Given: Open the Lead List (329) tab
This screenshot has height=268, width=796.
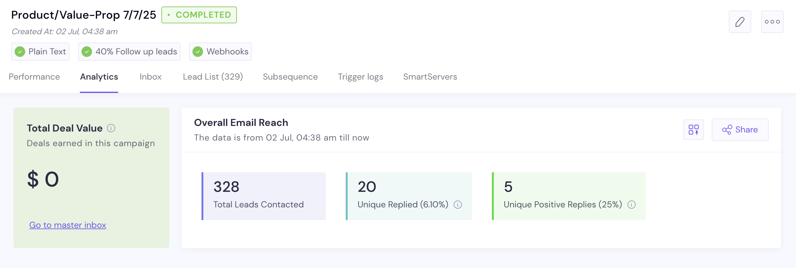Looking at the screenshot, I should tap(213, 77).
